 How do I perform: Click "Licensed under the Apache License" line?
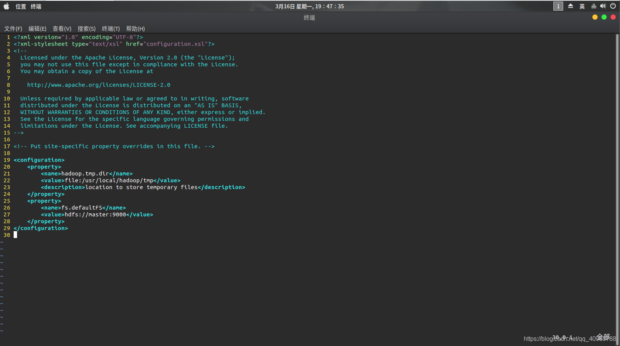(x=128, y=58)
